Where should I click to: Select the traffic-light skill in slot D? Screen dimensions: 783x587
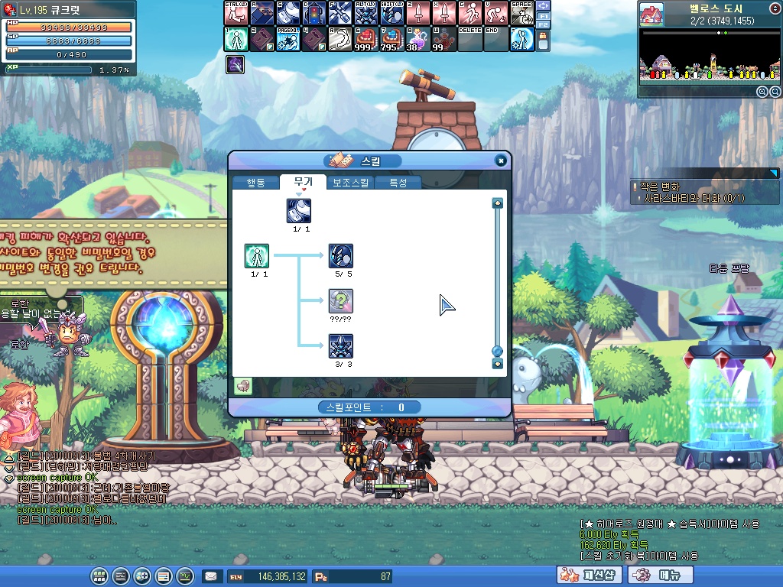pyautogui.click(x=314, y=12)
